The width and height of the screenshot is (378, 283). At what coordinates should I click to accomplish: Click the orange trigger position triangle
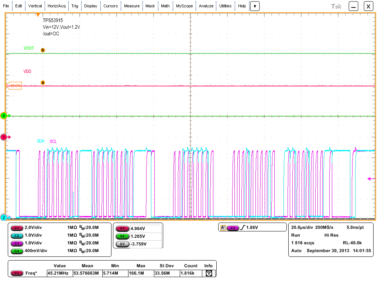click(x=38, y=15)
